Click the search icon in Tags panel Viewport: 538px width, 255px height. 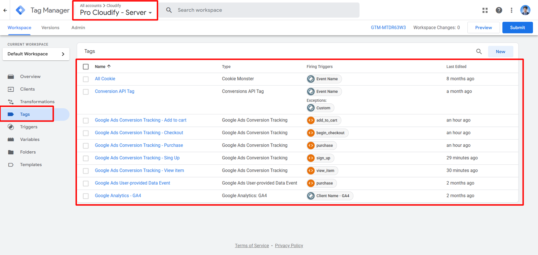click(479, 51)
